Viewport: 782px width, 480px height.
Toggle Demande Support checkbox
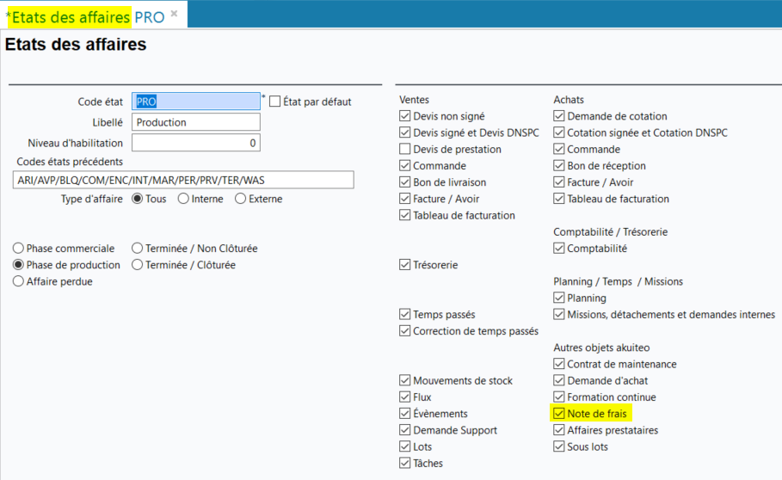(405, 430)
